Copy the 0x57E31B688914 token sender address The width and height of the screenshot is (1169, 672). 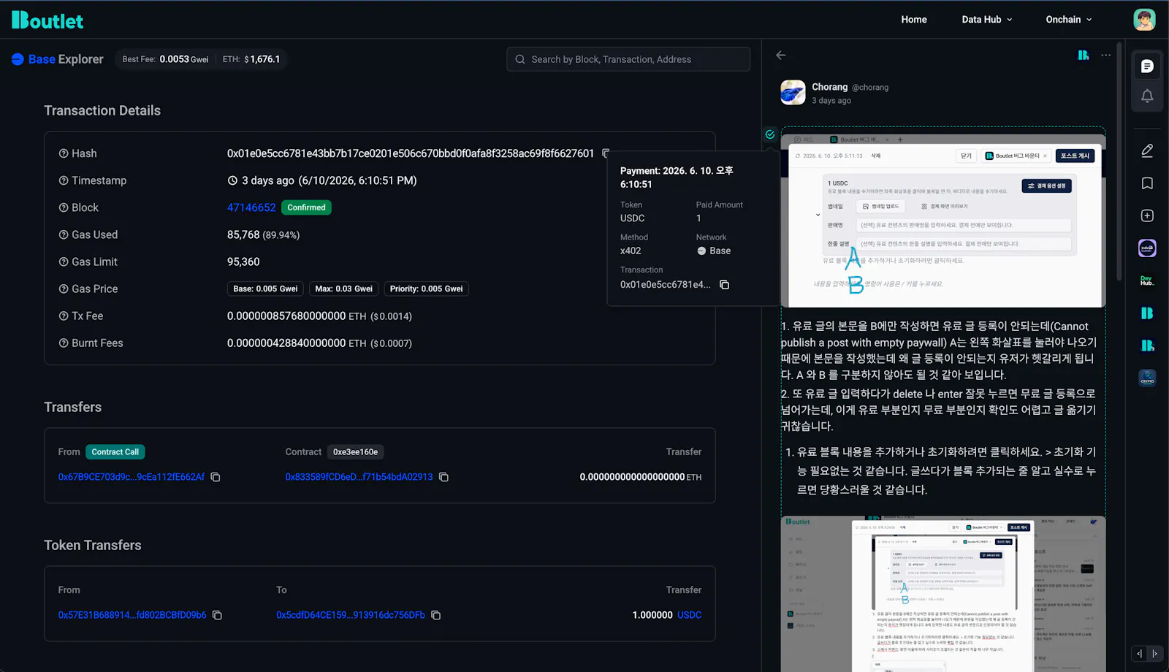[217, 615]
